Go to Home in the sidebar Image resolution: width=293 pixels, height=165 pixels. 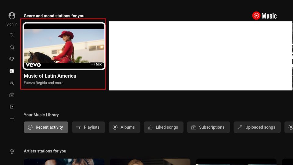coord(12,47)
